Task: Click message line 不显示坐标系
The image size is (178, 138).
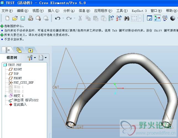Action: [x=14, y=39]
